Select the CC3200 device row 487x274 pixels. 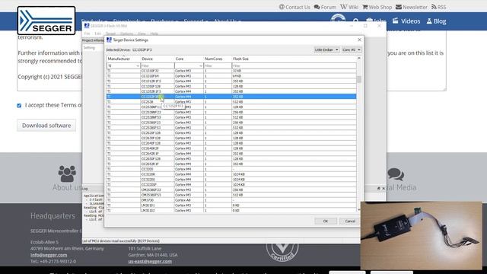pos(231,169)
